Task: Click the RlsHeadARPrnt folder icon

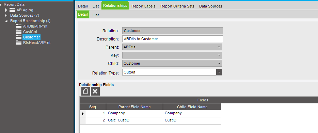Action: (x=19, y=43)
